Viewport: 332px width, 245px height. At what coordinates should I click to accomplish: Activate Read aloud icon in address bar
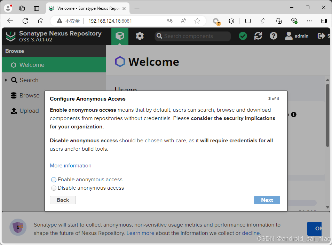click(x=183, y=21)
